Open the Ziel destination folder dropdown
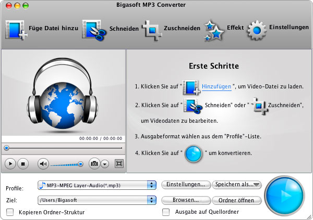The width and height of the screenshot is (313, 220). [x=97, y=200]
